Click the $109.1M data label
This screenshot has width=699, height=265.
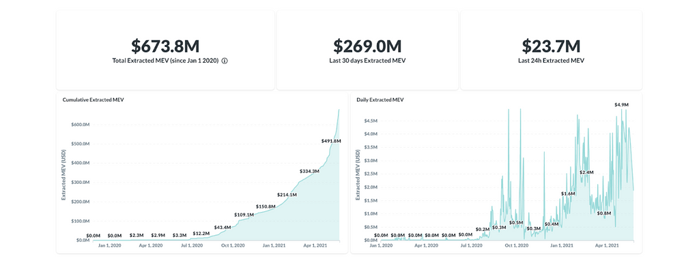point(244,215)
